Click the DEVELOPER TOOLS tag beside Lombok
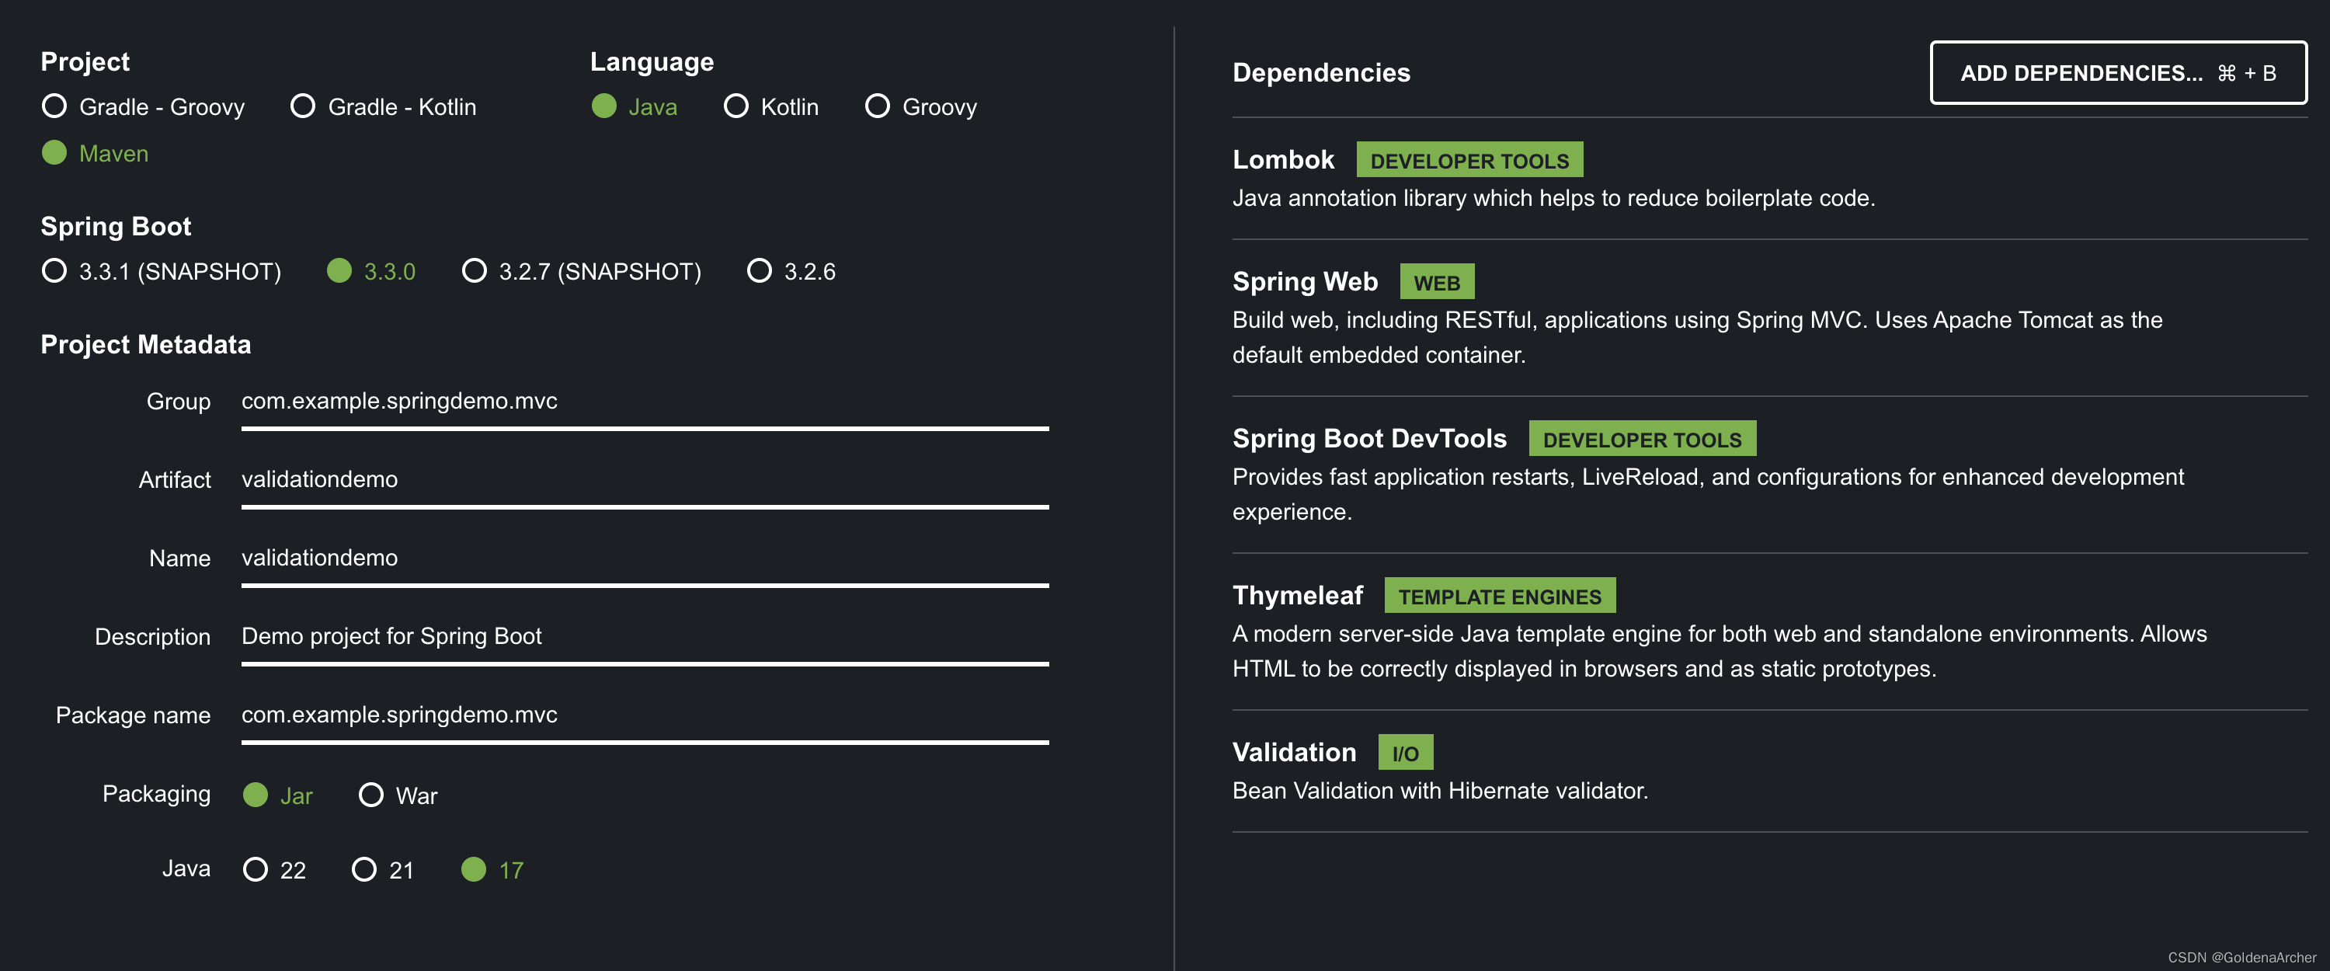 [x=1469, y=160]
